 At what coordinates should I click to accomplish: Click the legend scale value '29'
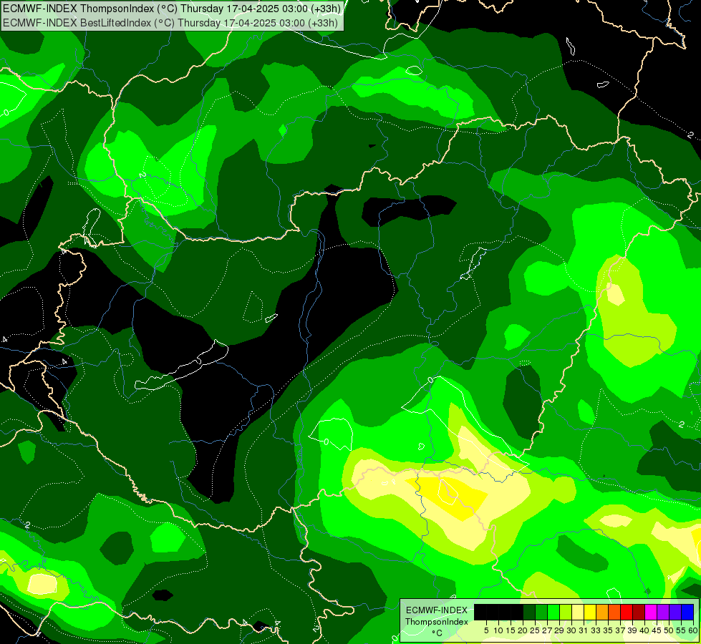coord(559,630)
